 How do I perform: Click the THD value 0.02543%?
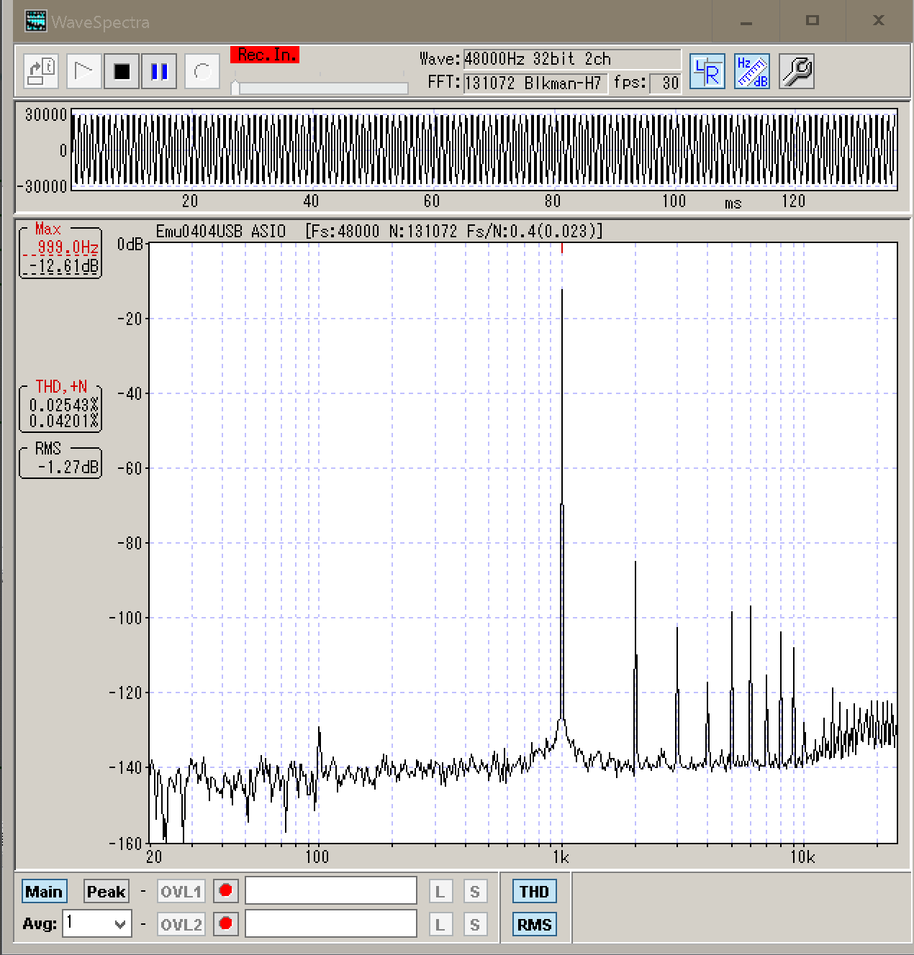point(63,406)
